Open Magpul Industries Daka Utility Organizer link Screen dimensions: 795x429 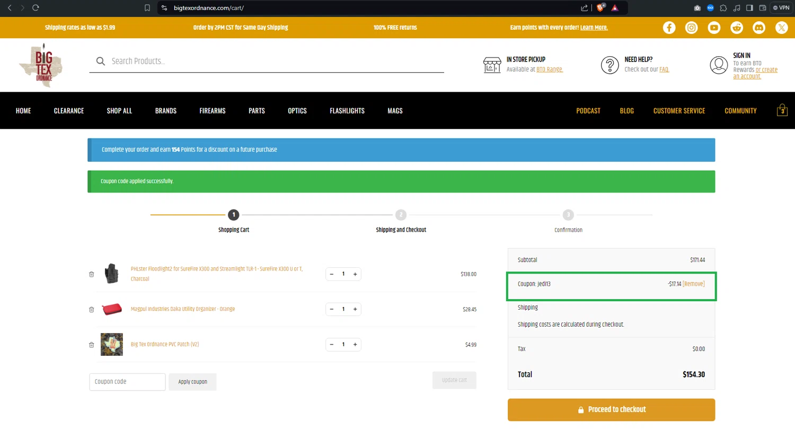click(x=183, y=309)
